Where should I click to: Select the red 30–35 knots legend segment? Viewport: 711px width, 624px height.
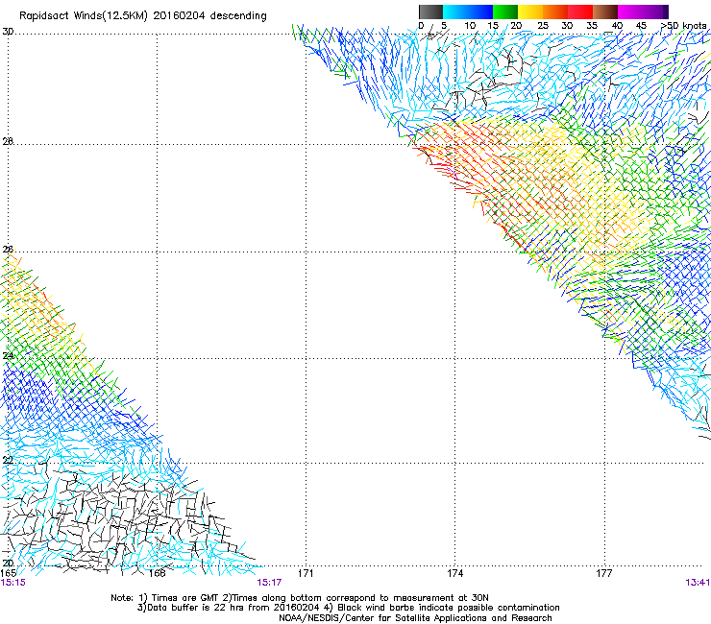point(580,12)
